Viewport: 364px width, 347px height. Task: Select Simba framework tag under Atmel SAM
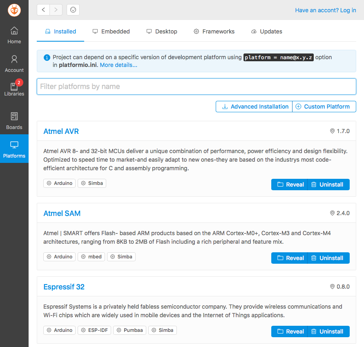coord(121,257)
